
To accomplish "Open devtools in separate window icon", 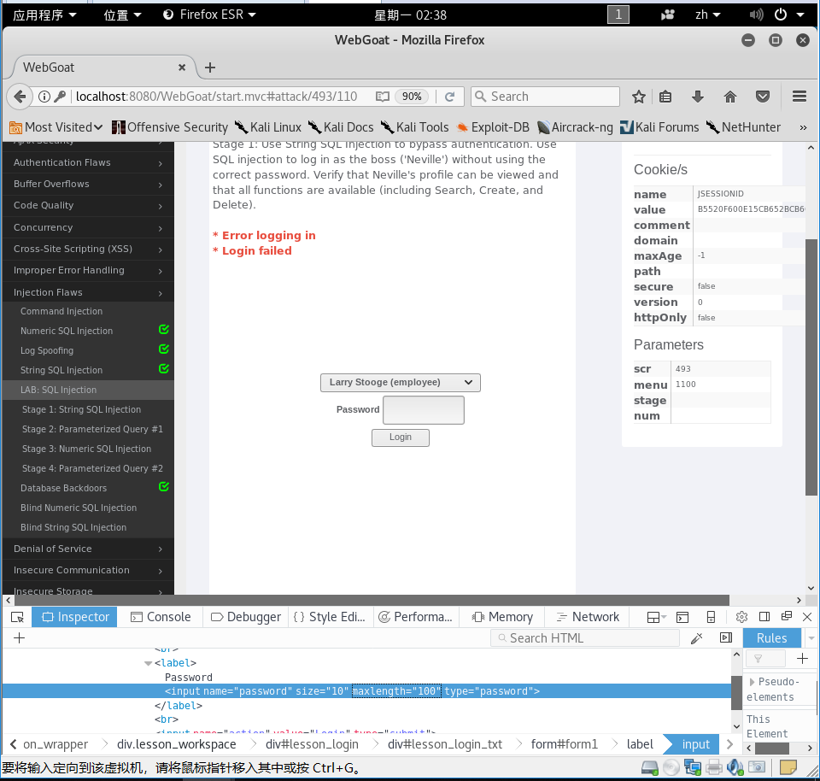I will pyautogui.click(x=786, y=617).
